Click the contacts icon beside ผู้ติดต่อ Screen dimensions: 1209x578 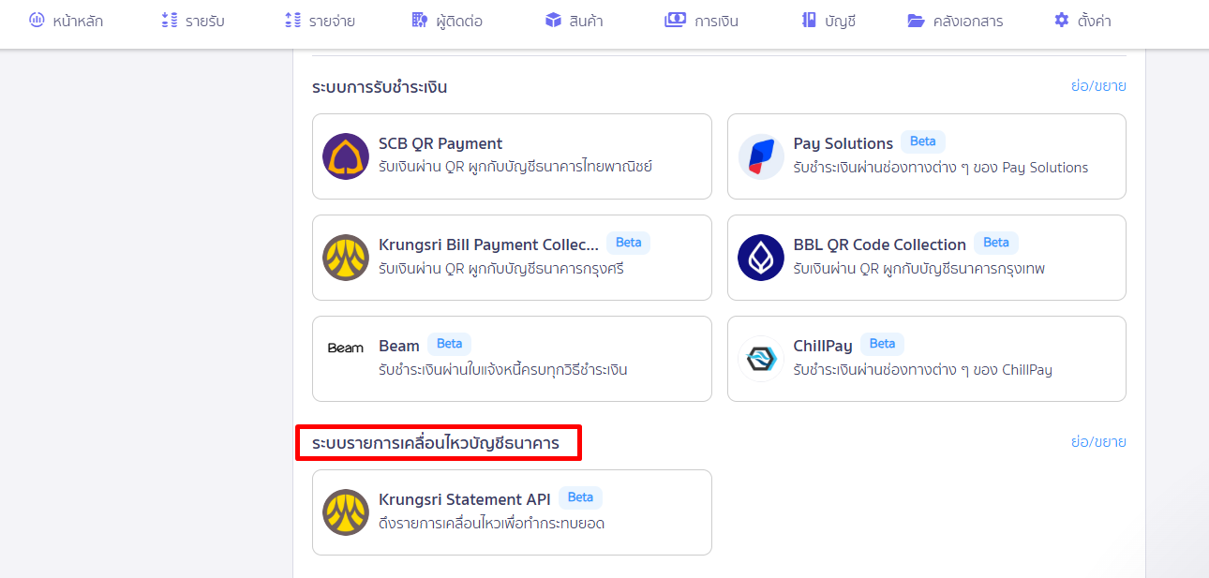420,20
